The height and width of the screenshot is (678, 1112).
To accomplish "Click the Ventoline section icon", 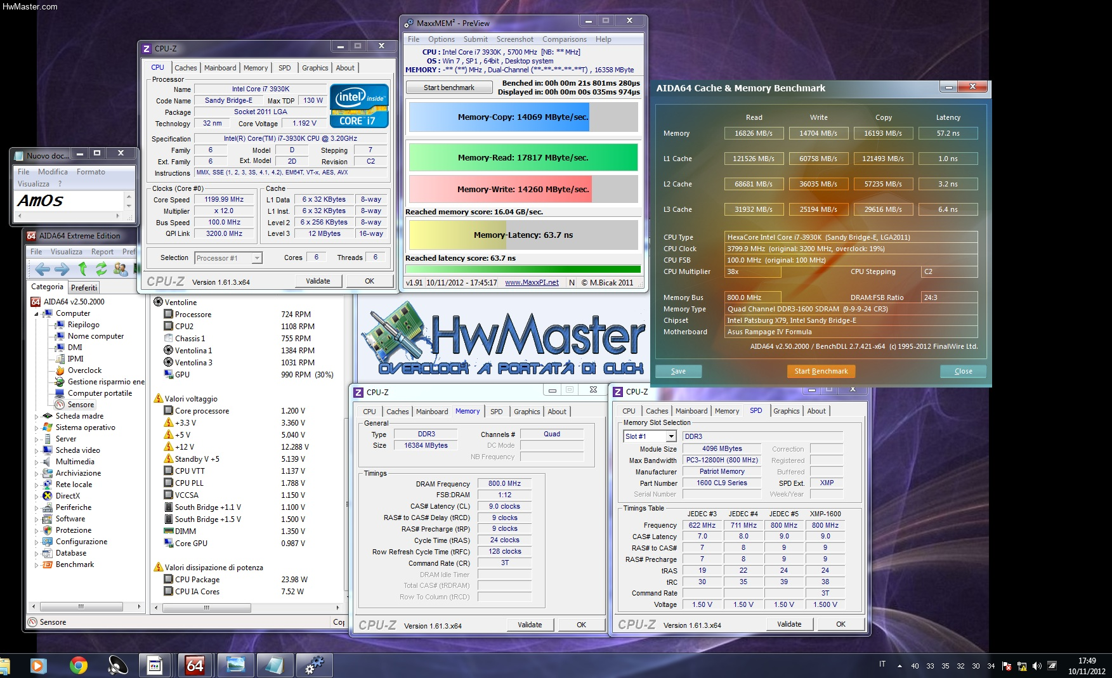I will click(158, 302).
